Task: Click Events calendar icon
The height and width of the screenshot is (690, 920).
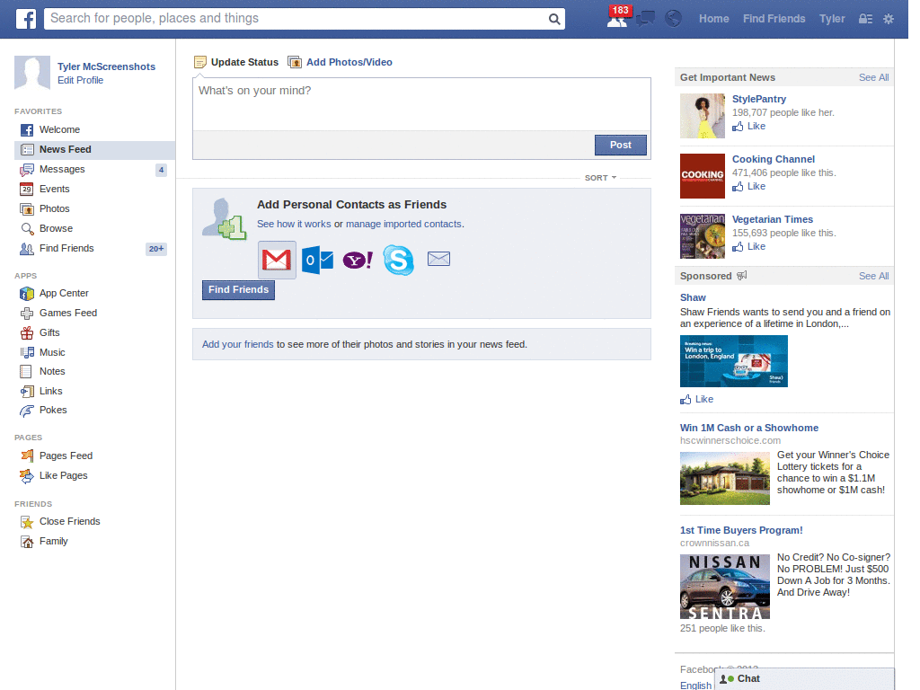Action: (27, 189)
